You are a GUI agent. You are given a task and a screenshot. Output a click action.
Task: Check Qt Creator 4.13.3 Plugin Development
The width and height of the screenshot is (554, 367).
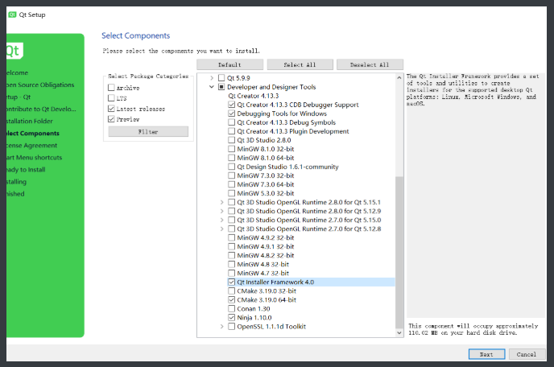(x=231, y=131)
